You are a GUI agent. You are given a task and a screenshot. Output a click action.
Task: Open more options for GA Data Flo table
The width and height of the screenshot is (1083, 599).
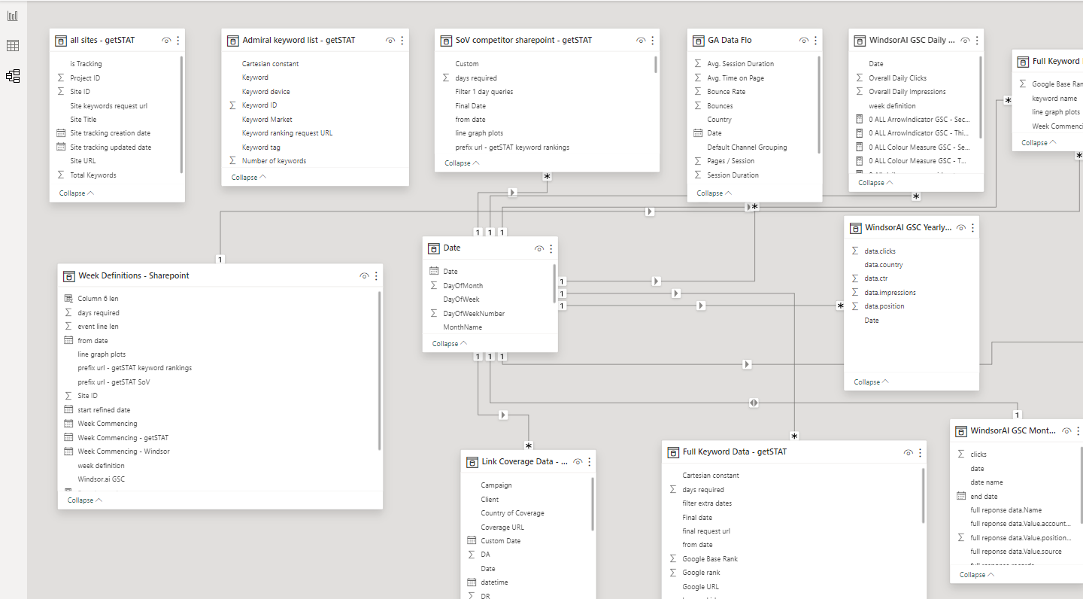816,41
